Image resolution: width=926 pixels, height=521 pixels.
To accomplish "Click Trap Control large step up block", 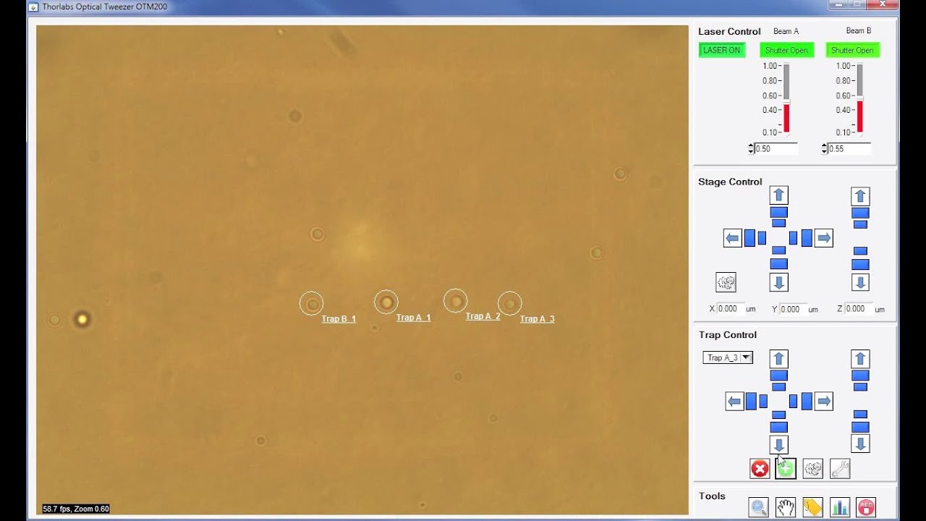I will tap(778, 376).
